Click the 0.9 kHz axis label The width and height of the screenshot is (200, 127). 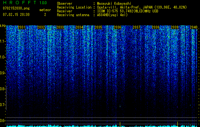(x=3, y=73)
